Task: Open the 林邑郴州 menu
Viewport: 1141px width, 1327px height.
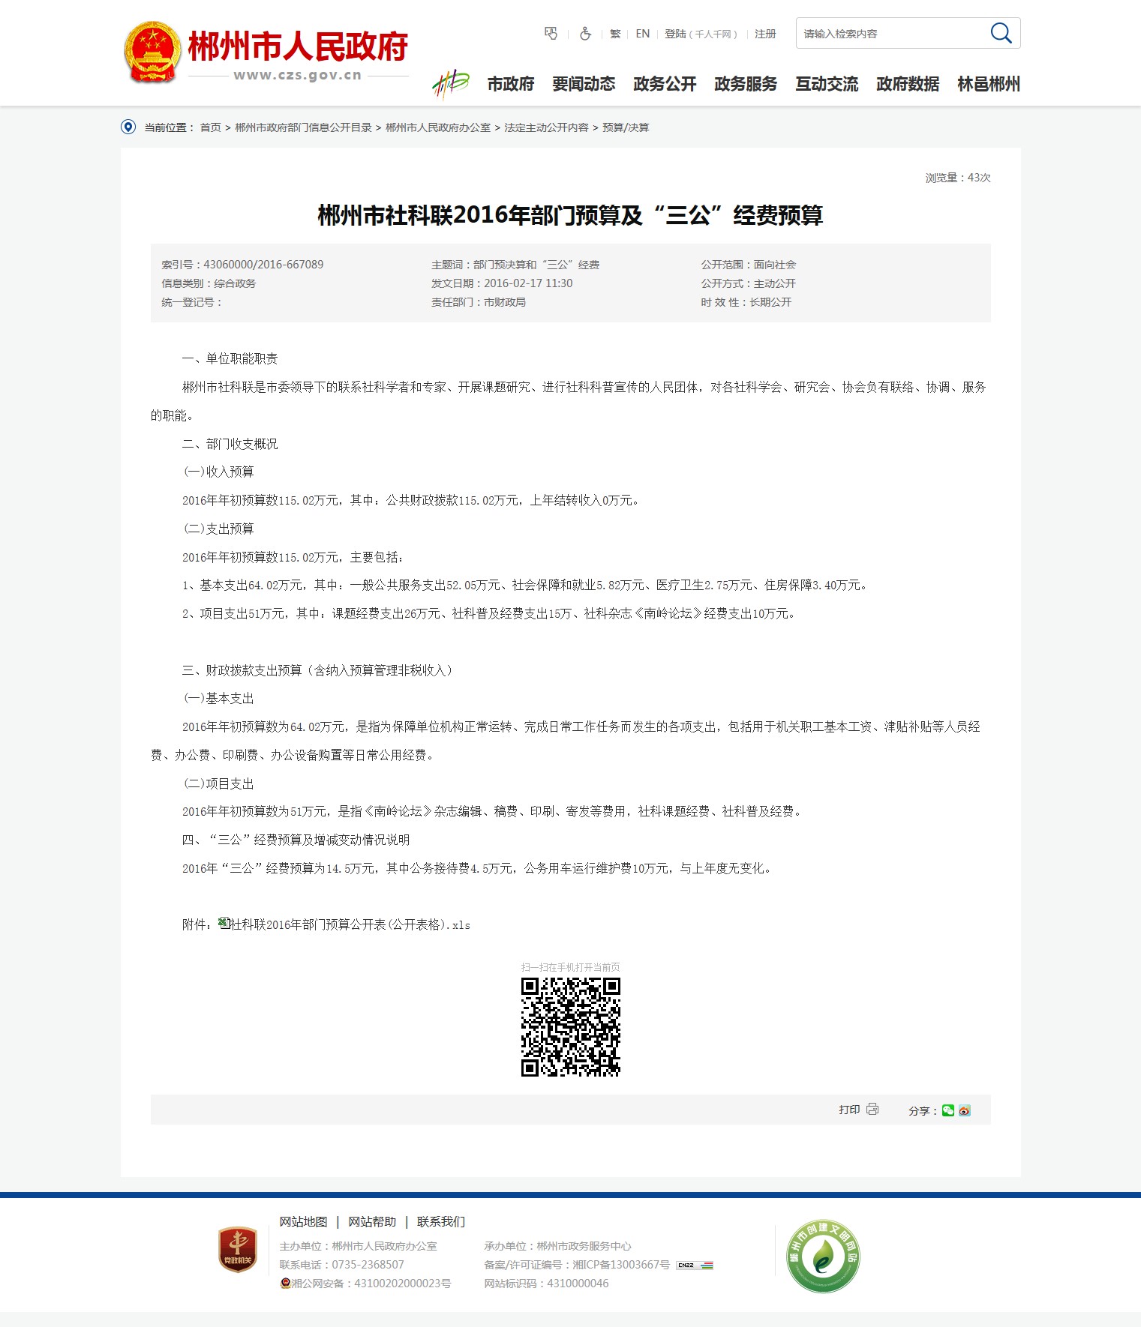Action: (x=989, y=84)
